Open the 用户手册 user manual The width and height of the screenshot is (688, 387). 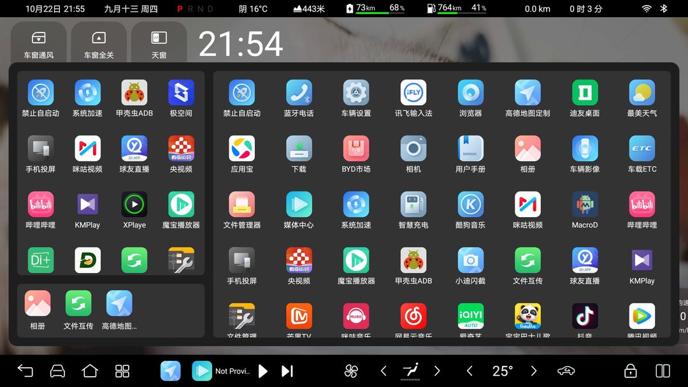click(x=470, y=148)
